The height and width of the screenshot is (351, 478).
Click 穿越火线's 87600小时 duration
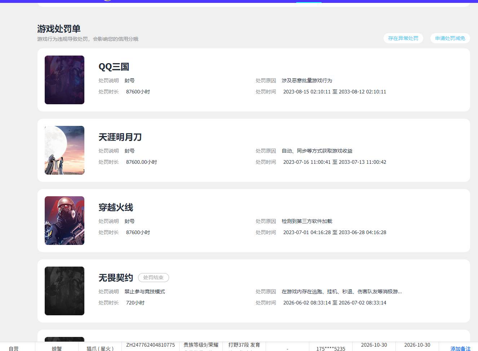coord(138,232)
